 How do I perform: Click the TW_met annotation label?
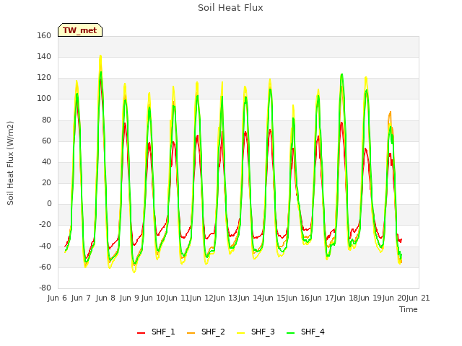tap(80, 30)
